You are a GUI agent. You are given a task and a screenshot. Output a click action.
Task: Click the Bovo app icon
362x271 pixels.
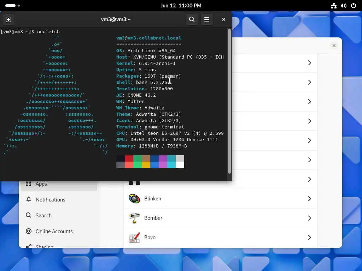tap(134, 237)
